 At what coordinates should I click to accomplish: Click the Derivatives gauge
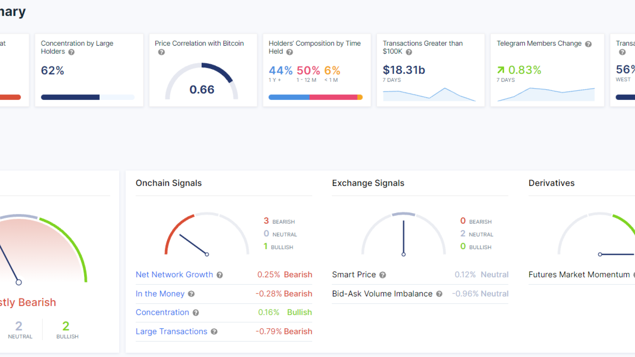pyautogui.click(x=597, y=234)
